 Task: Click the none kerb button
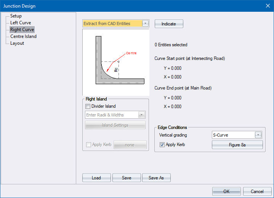pos(130,145)
